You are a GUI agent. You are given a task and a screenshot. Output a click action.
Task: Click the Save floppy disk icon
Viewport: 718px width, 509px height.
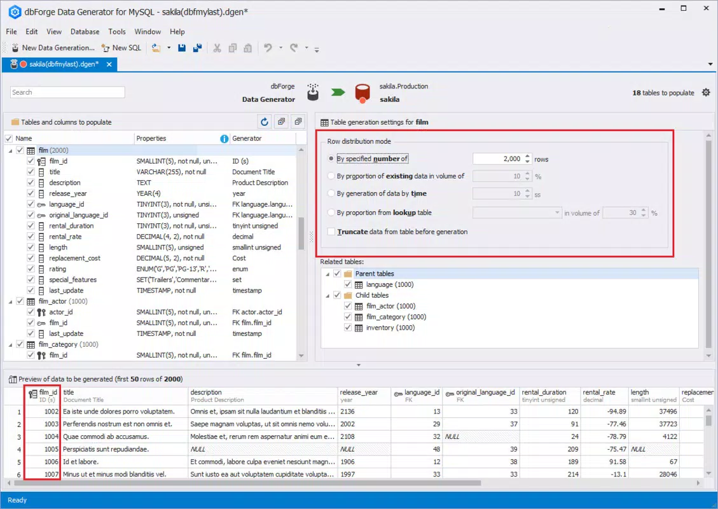[182, 48]
